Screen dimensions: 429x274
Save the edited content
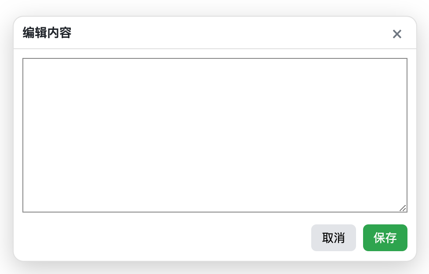[385, 238]
